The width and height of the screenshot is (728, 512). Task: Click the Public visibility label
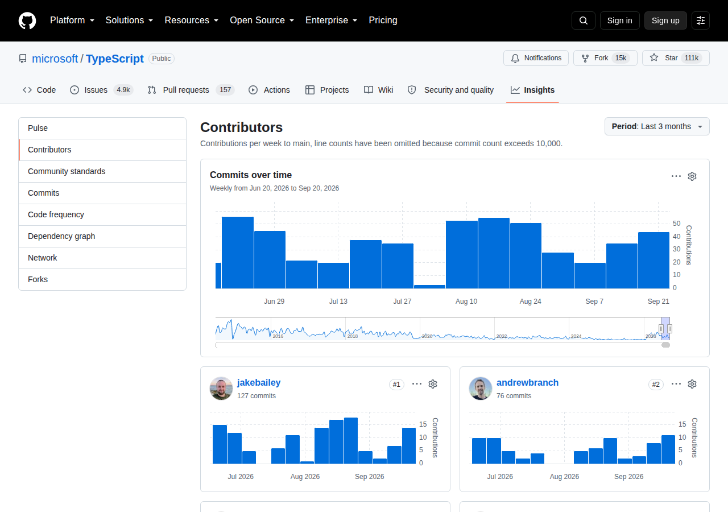click(x=162, y=59)
